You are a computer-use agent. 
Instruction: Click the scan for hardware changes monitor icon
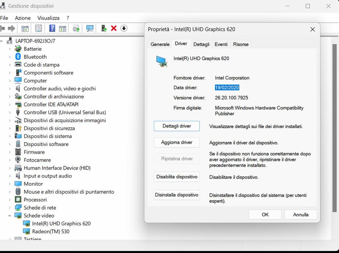tap(90, 28)
